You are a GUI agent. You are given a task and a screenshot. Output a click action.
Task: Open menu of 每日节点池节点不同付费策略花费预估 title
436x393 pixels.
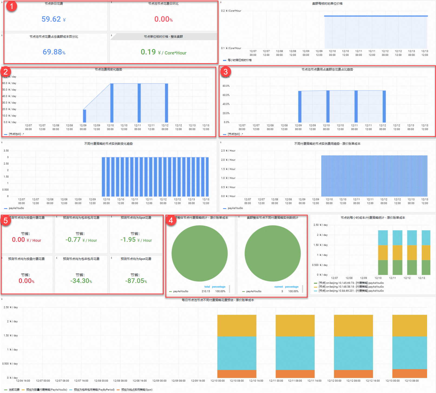tap(218, 300)
